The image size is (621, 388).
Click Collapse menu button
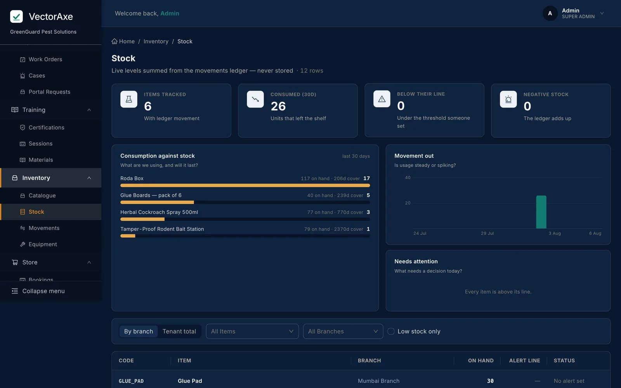[x=50, y=291]
